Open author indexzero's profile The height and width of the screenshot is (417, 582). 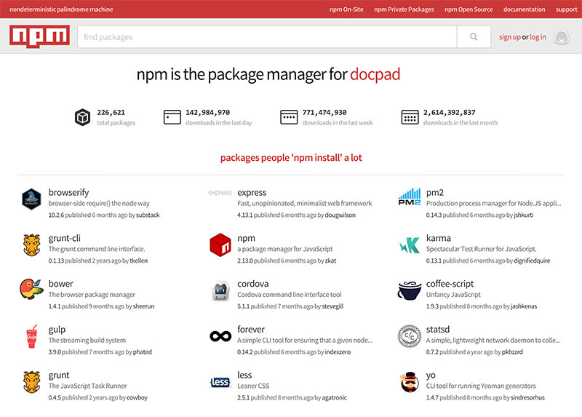[x=338, y=352]
